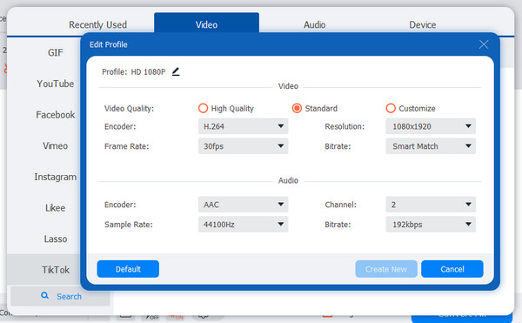This screenshot has width=522, height=323.
Task: Click the profile name HD 1080P
Action: coord(148,72)
